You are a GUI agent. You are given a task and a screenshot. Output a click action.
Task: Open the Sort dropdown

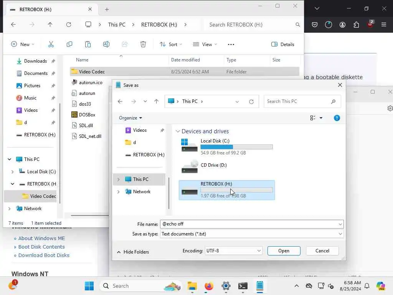click(x=171, y=45)
